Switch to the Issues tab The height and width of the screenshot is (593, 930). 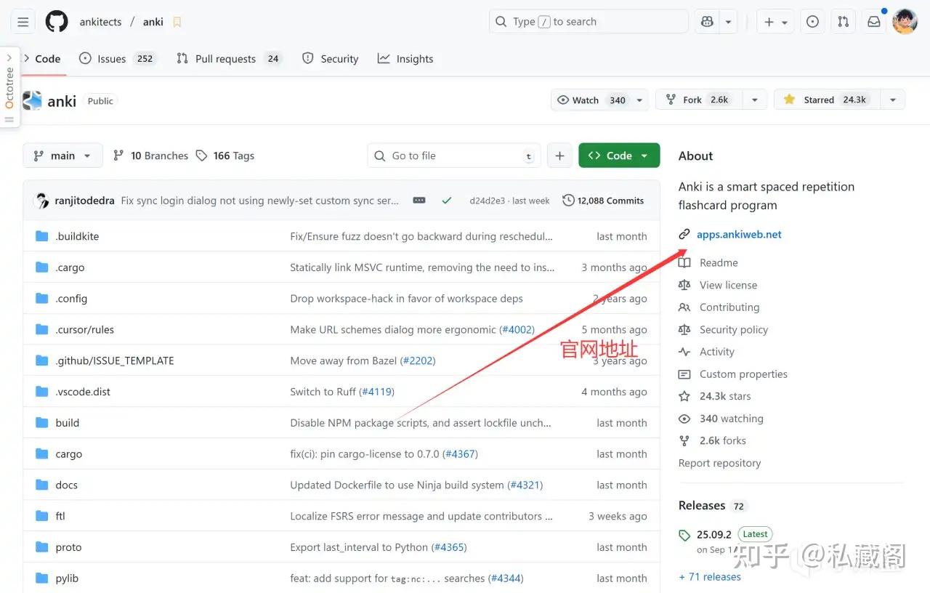117,59
